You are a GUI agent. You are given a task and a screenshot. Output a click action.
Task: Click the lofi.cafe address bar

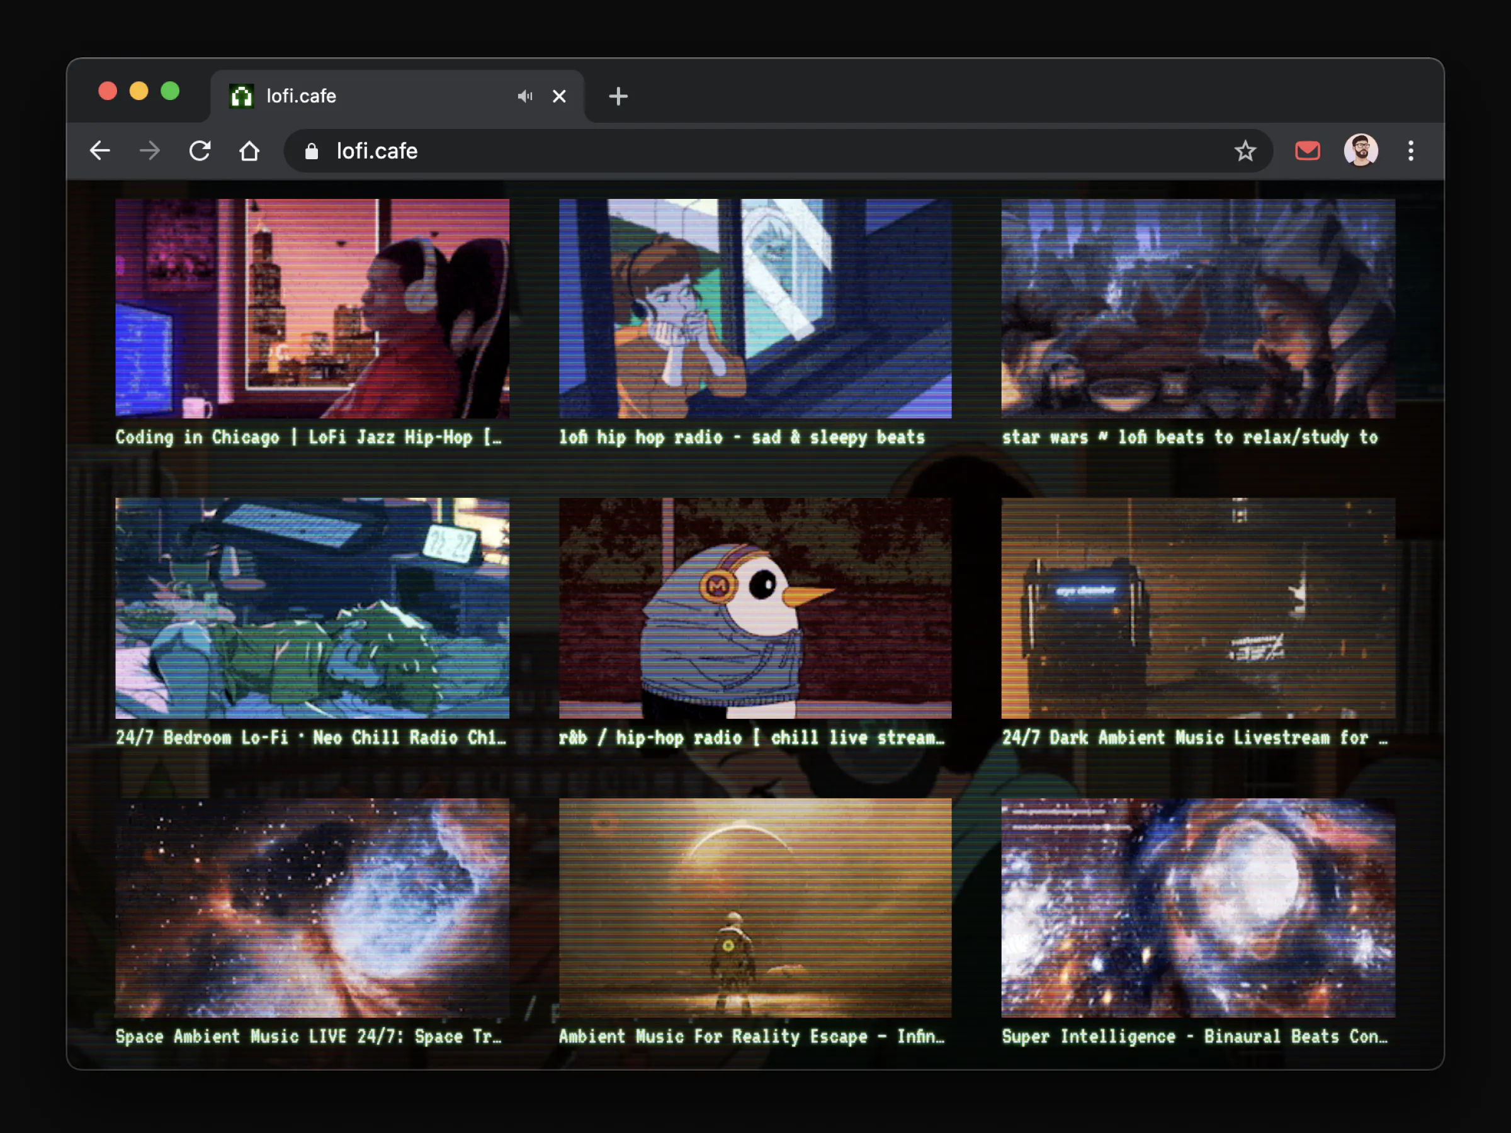[x=779, y=151]
